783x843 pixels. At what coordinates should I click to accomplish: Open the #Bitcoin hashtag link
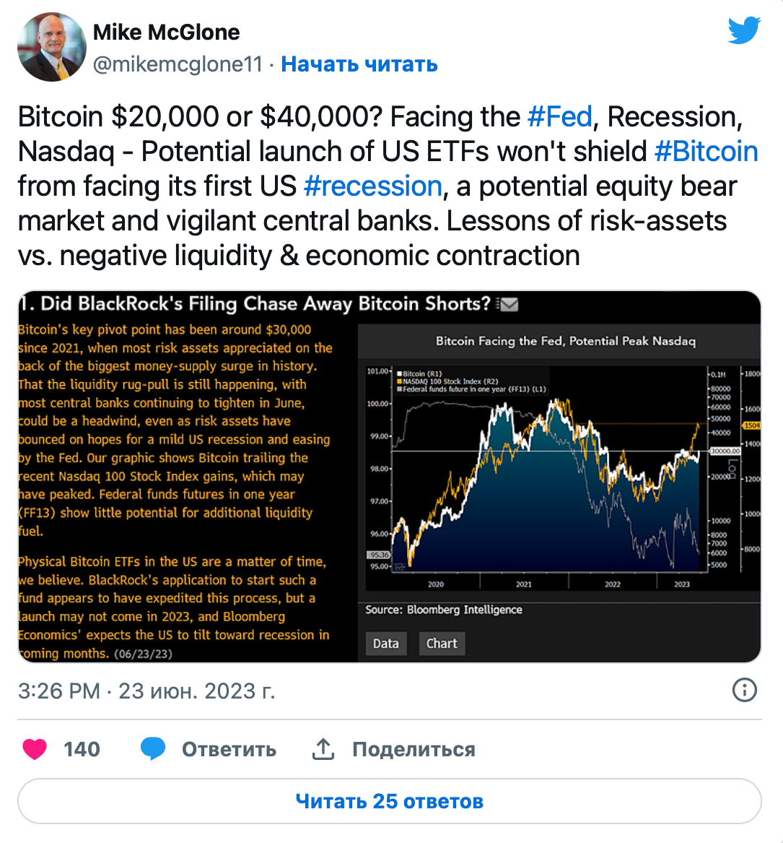tap(706, 151)
